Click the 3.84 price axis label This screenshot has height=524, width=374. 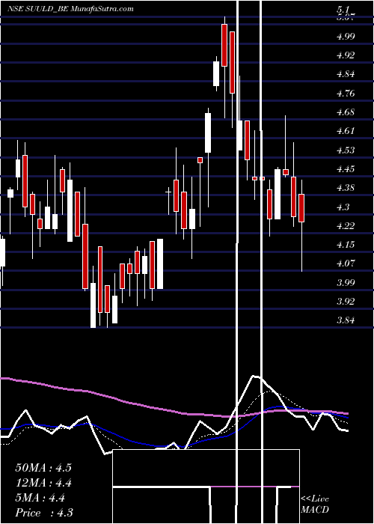pyautogui.click(x=346, y=320)
